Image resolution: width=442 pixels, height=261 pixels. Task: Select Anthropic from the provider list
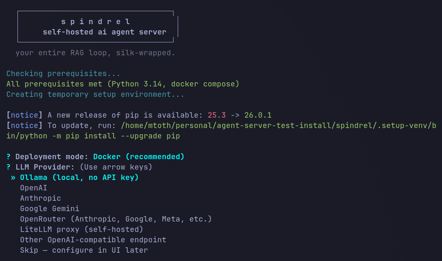coord(40,198)
